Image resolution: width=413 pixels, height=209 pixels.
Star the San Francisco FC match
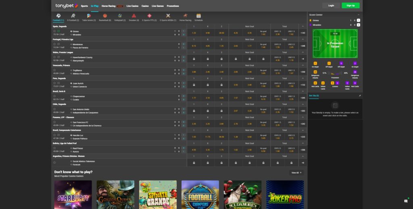click(54, 122)
